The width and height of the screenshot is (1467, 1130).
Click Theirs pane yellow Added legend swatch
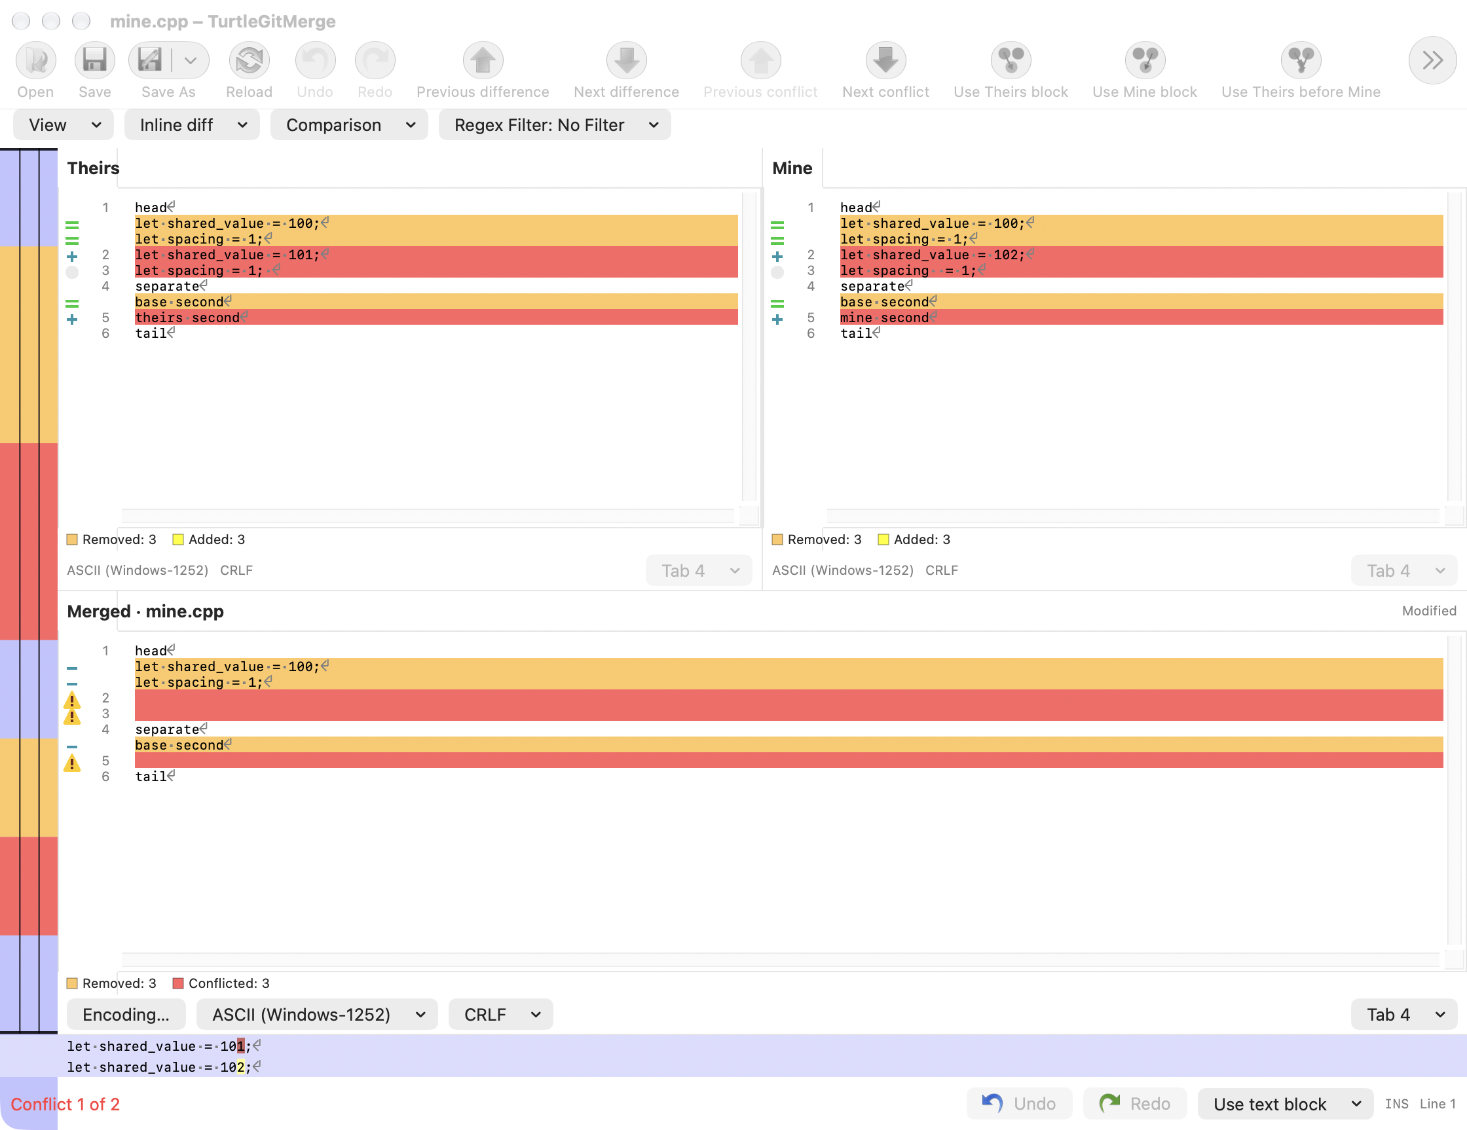coord(178,540)
